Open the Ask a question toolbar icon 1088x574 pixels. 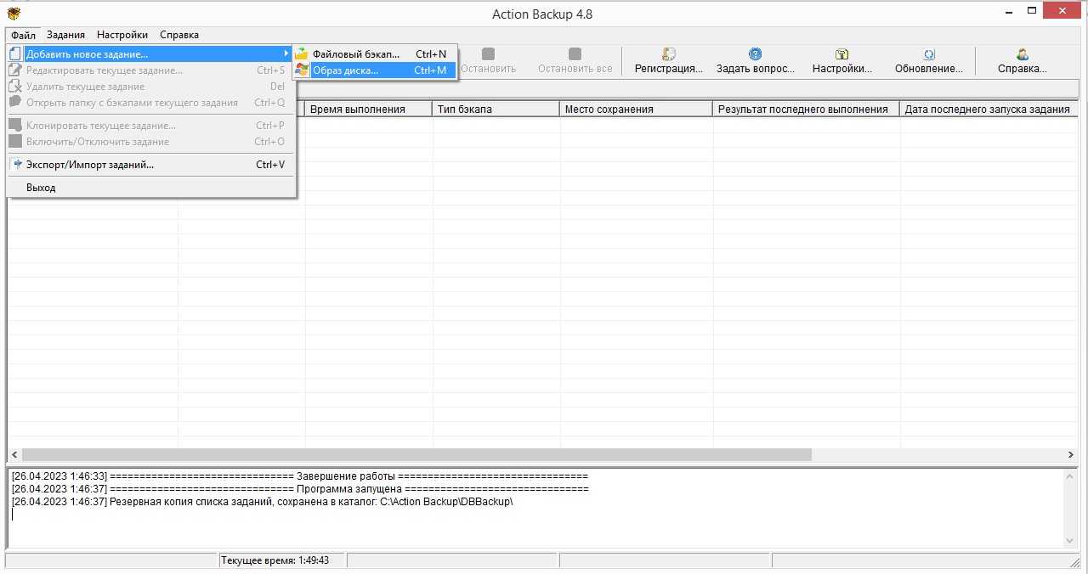point(755,54)
